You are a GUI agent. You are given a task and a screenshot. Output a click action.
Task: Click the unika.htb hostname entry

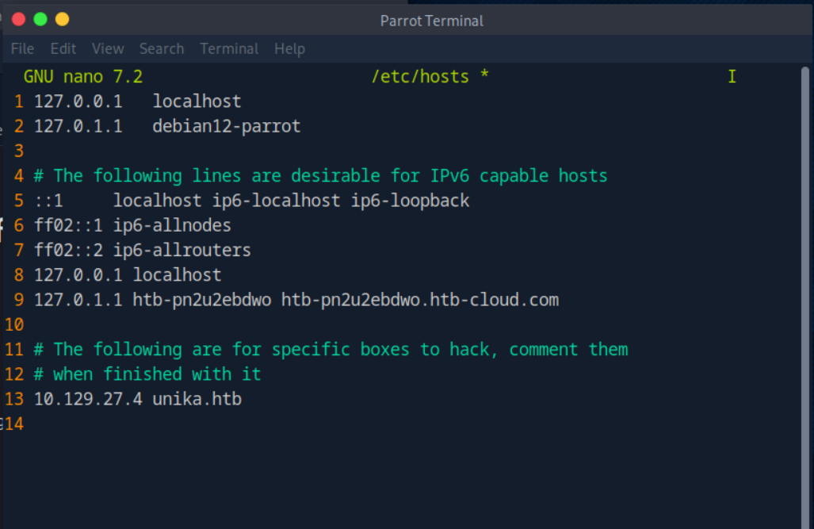(197, 399)
